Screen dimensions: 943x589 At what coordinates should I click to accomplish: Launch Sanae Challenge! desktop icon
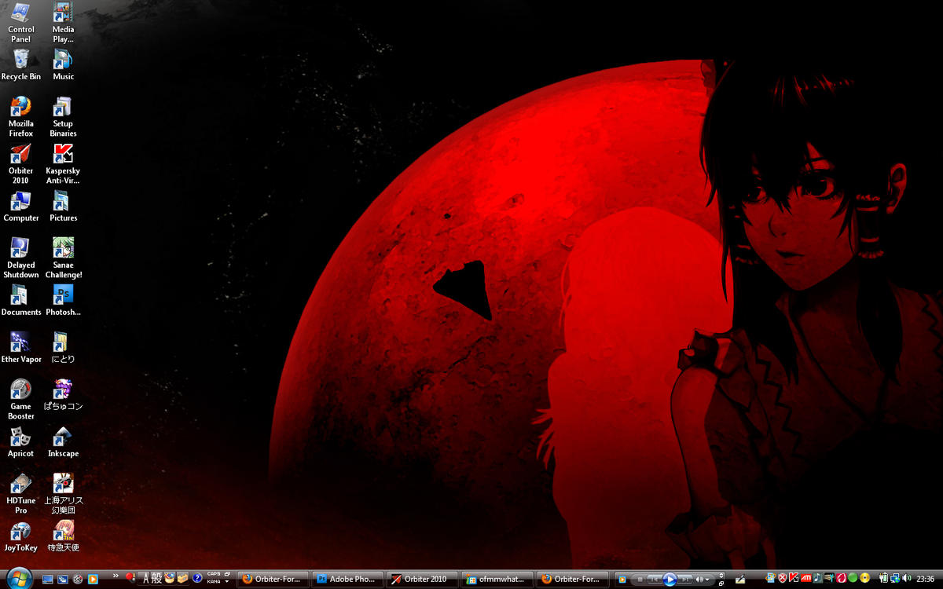pyautogui.click(x=63, y=258)
